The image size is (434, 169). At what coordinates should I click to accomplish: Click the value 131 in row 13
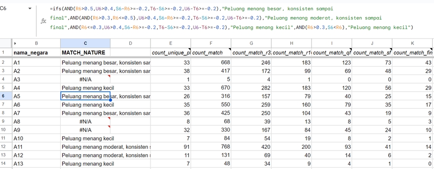point(211,155)
